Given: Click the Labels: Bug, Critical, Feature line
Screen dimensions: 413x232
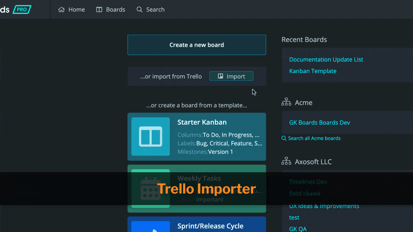Looking at the screenshot, I should pos(220,143).
